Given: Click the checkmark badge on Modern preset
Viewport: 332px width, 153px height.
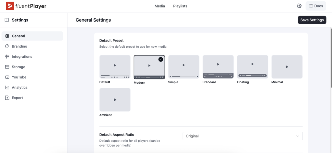Looking at the screenshot, I should [x=161, y=59].
